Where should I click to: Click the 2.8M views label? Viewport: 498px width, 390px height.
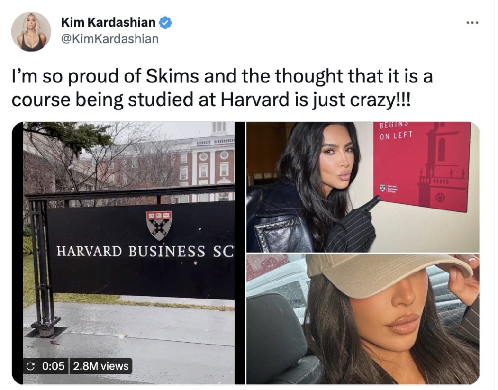click(100, 366)
